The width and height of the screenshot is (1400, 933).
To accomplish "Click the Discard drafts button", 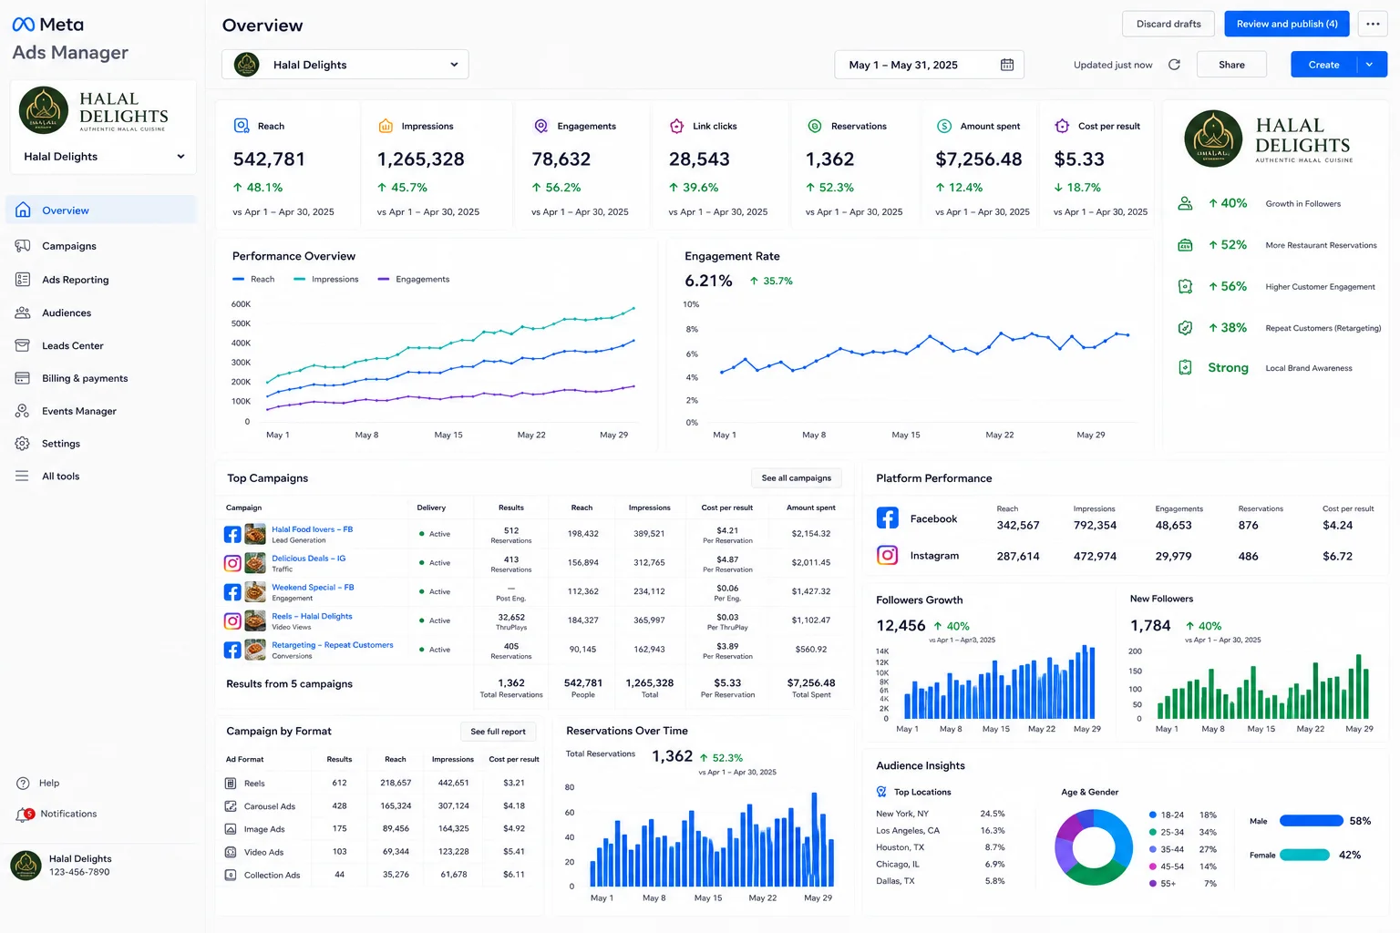I will tap(1168, 24).
